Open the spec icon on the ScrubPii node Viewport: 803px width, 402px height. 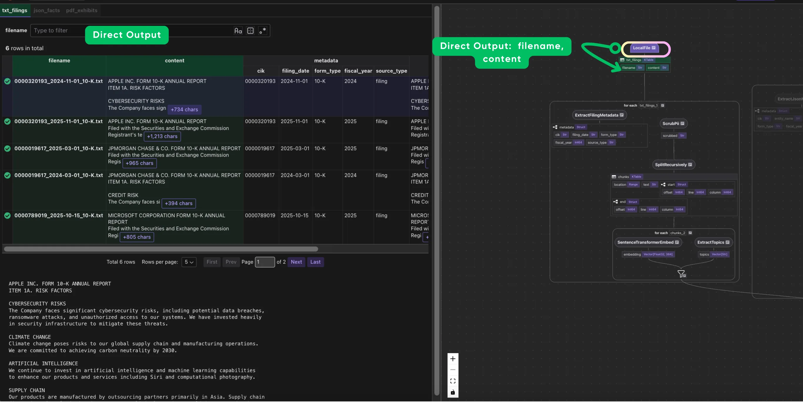coord(682,124)
